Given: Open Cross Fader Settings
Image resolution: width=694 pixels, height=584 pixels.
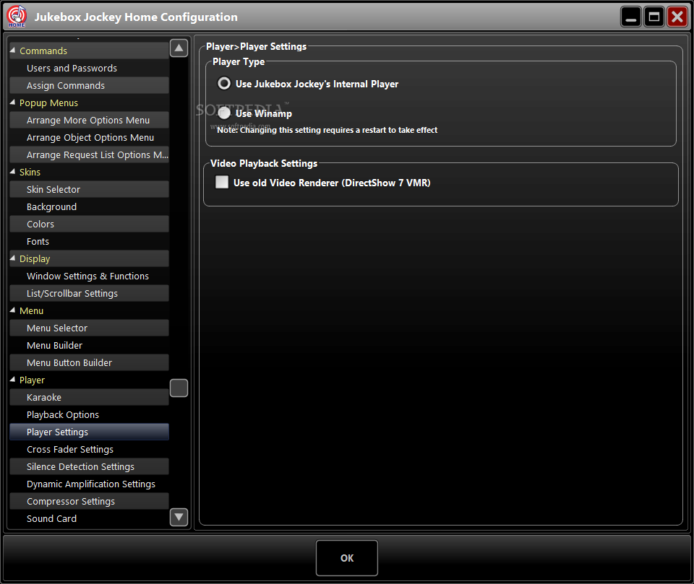Looking at the screenshot, I should pyautogui.click(x=90, y=449).
